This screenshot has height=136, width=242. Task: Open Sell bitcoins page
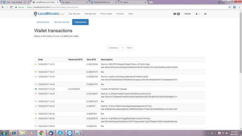[90, 14]
